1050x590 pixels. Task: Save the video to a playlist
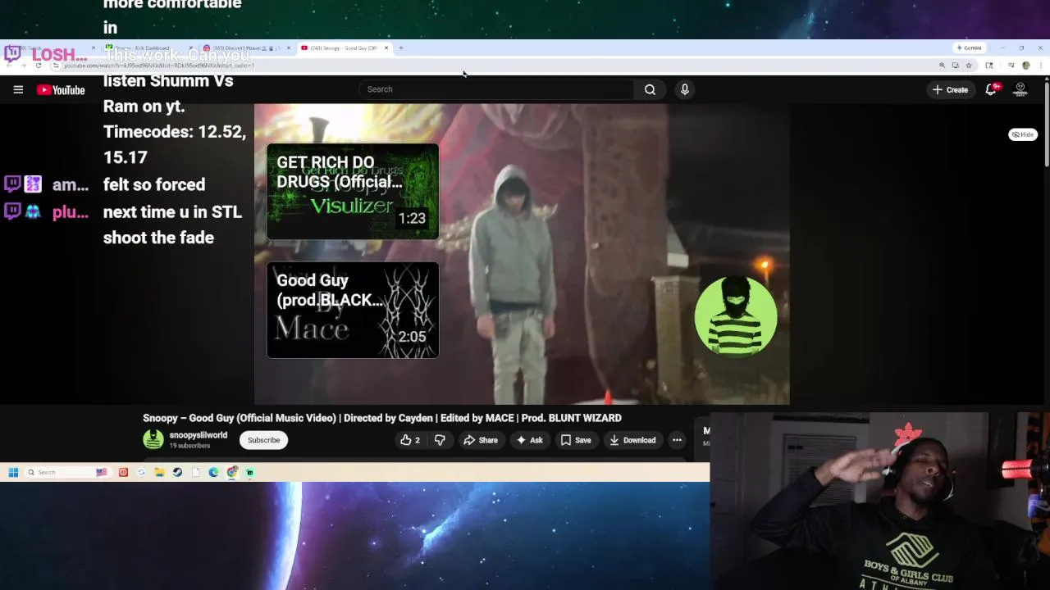pos(576,440)
